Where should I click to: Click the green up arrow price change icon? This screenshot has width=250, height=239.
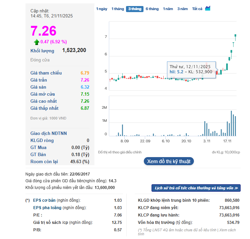36,42
